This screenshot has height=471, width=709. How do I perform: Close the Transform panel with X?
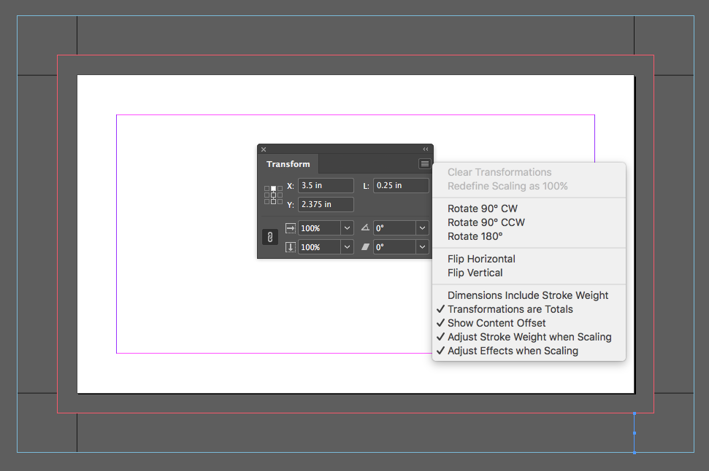tap(264, 149)
